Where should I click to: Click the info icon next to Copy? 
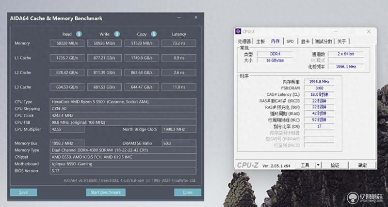[154, 34]
